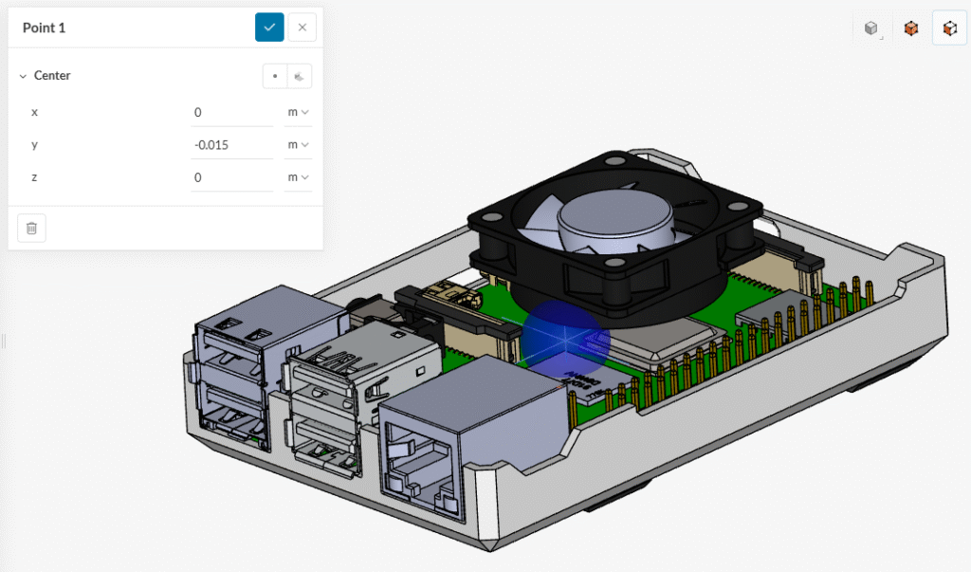Click the left panel collapse handle

4,341
